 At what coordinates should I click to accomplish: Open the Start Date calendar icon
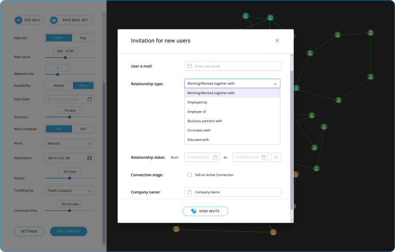coord(90,99)
